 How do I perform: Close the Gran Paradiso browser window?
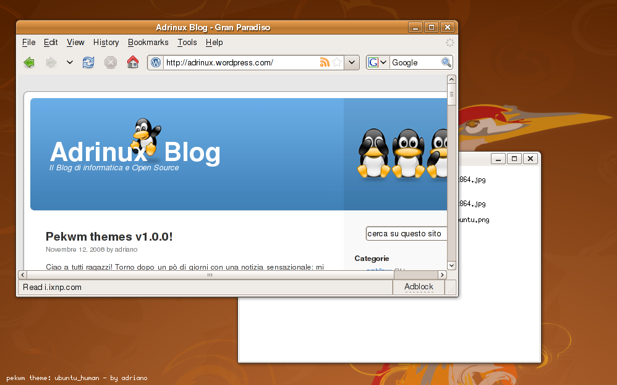point(448,27)
